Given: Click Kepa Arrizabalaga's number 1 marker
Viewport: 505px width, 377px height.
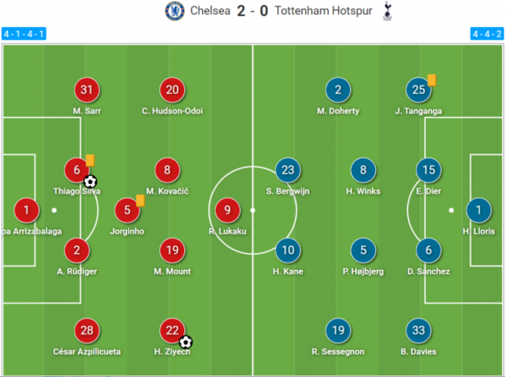Looking at the screenshot, I should click(27, 209).
